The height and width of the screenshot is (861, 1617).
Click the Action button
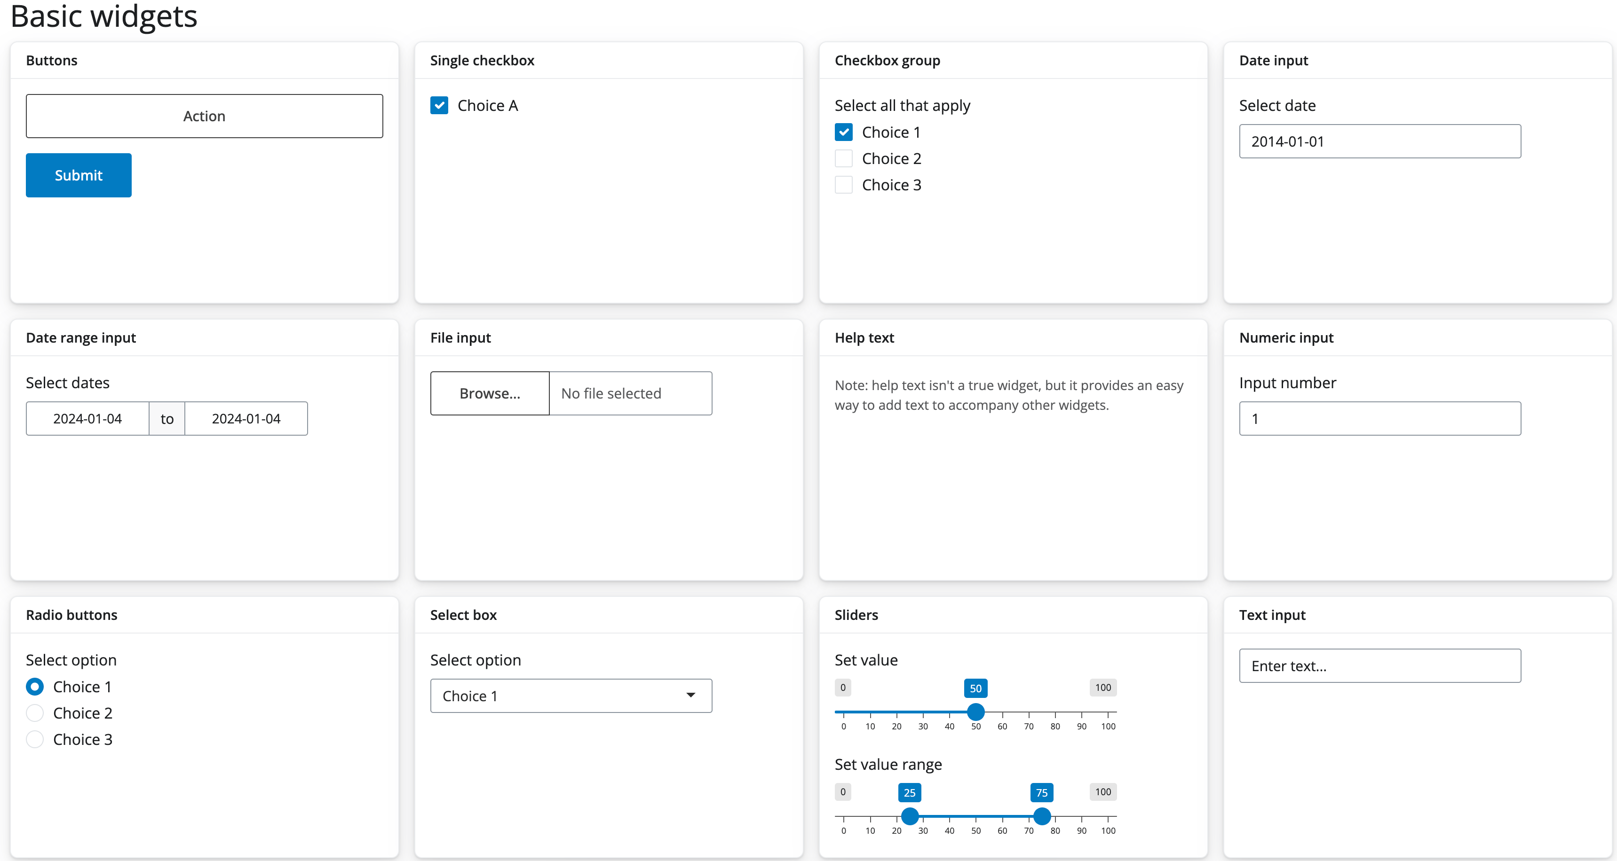click(x=204, y=116)
